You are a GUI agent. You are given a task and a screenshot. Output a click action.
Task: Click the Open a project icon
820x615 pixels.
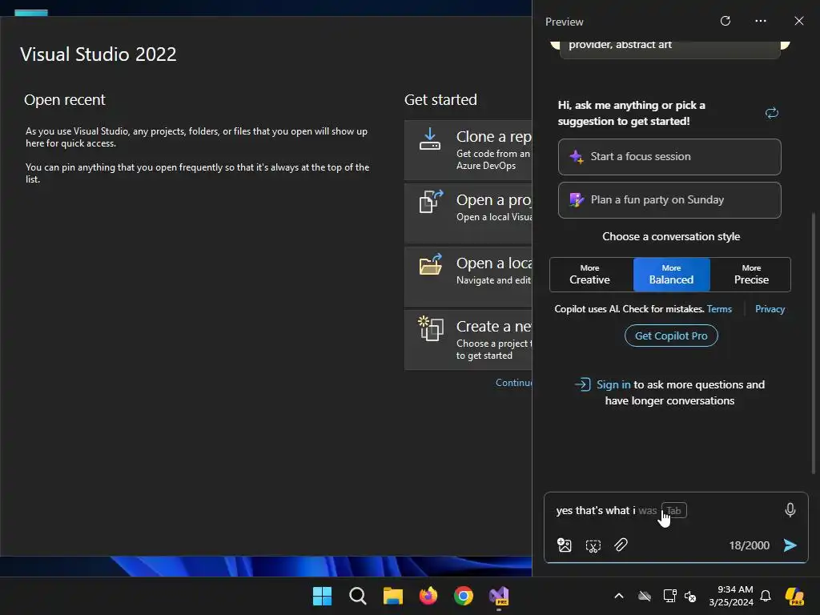431,201
